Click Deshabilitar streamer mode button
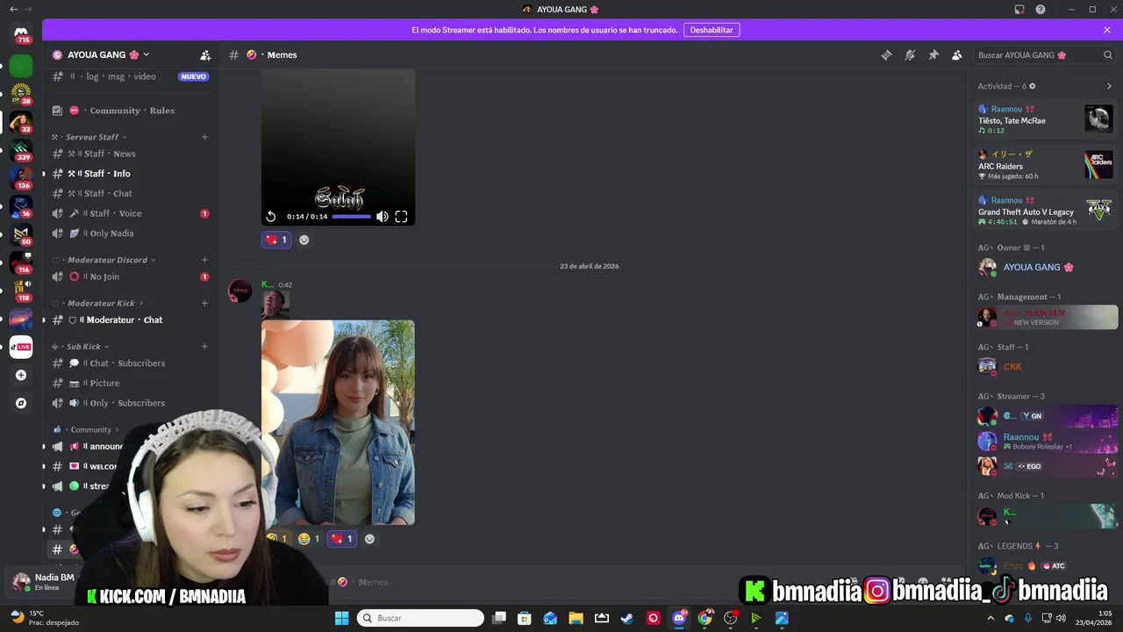The width and height of the screenshot is (1123, 632). tap(712, 30)
